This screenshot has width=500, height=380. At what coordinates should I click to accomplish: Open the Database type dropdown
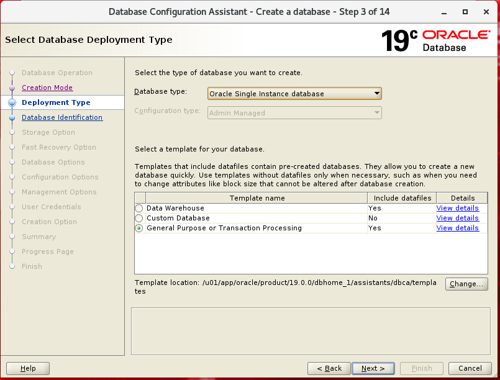point(294,94)
